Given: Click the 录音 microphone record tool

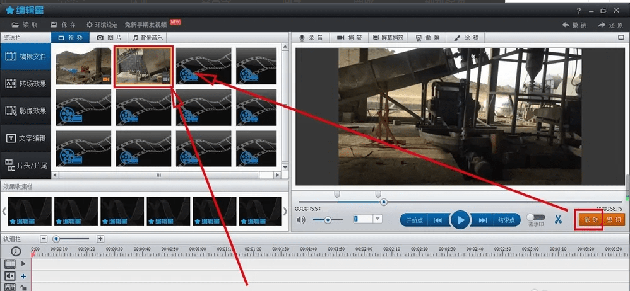Looking at the screenshot, I should 311,38.
